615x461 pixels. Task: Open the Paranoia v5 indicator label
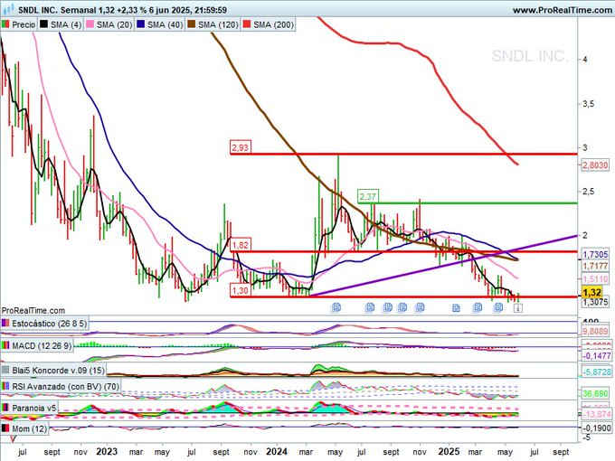click(x=30, y=408)
